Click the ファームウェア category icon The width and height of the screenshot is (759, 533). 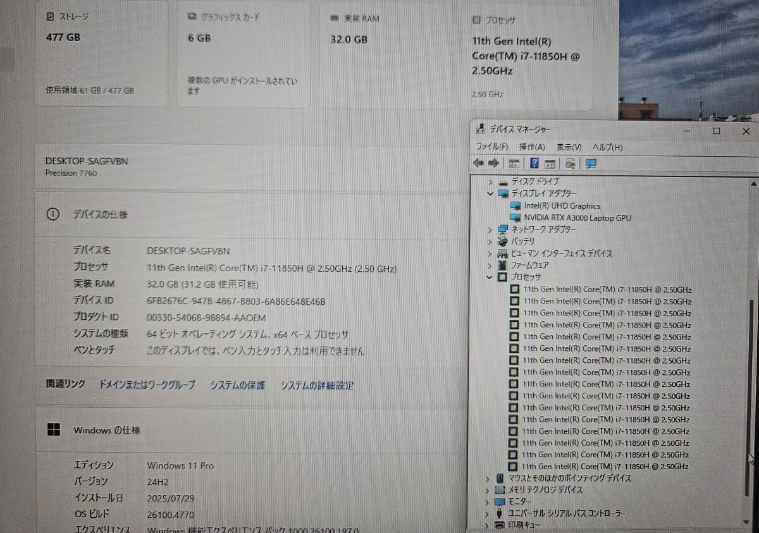tap(503, 265)
